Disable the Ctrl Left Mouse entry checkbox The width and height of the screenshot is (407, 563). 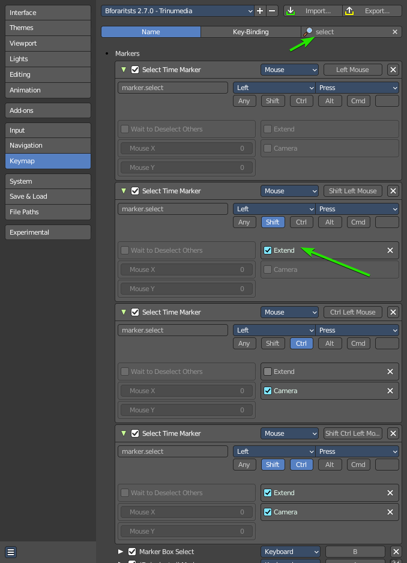coord(135,312)
